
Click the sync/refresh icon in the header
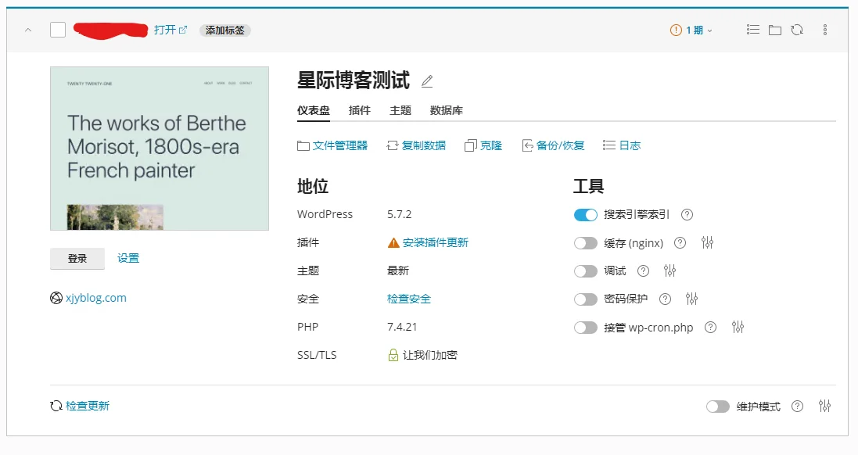(798, 29)
